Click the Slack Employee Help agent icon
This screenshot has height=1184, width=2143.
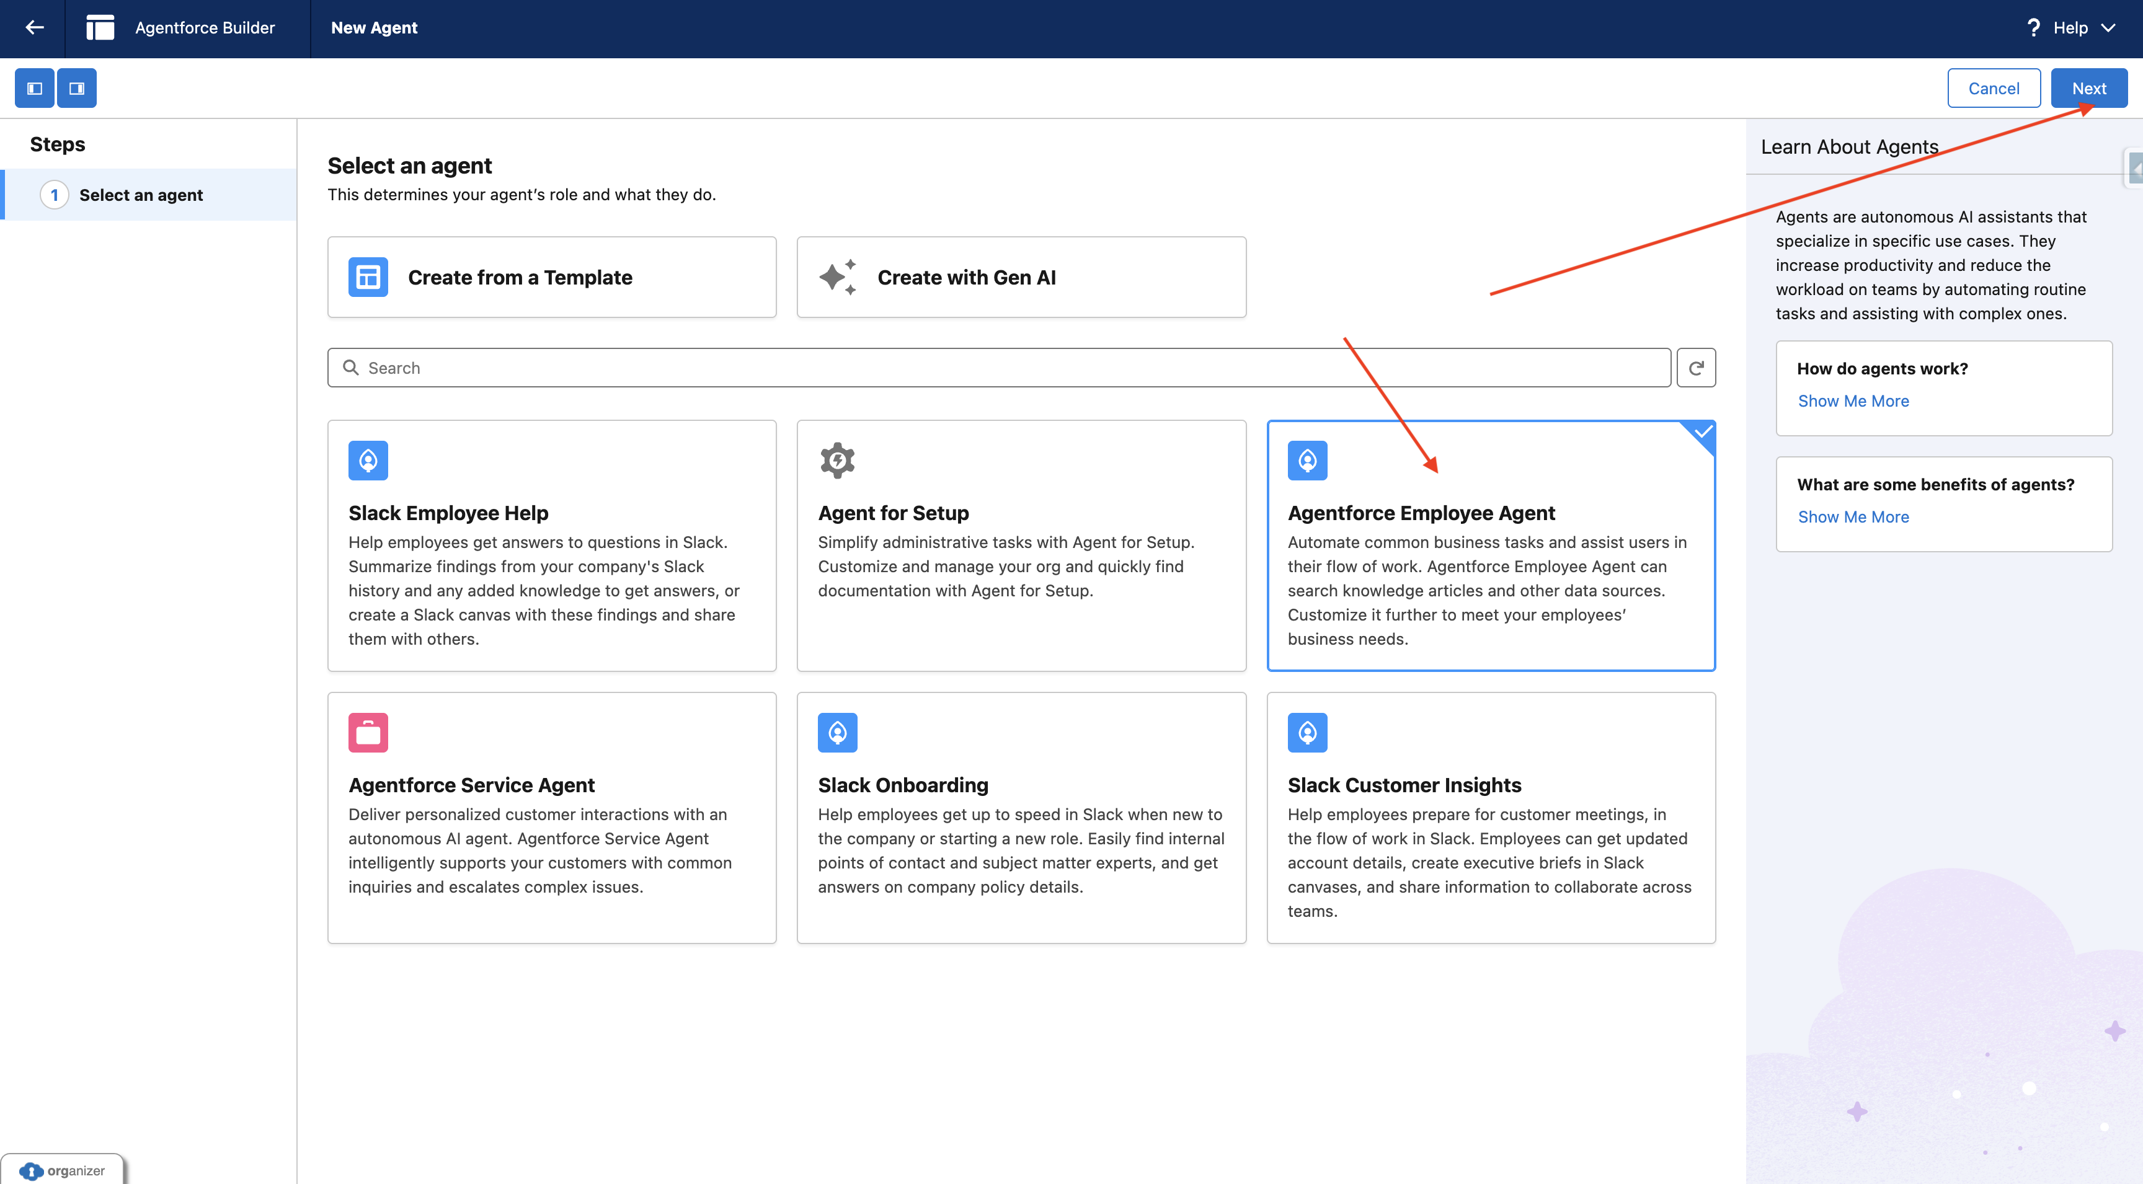[x=368, y=460]
